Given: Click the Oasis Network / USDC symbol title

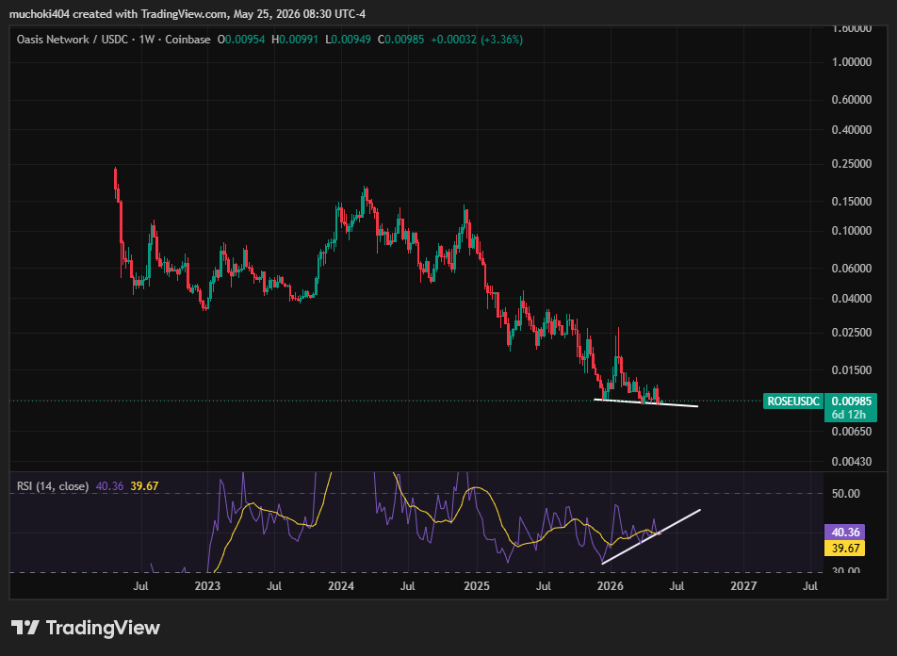Looking at the screenshot, I should pos(72,40).
